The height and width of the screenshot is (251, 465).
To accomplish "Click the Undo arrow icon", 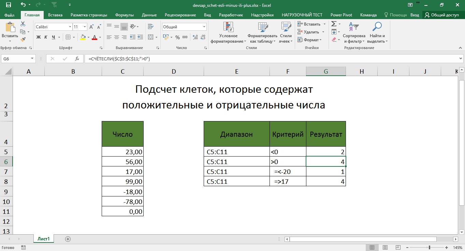I will click(x=23, y=5).
